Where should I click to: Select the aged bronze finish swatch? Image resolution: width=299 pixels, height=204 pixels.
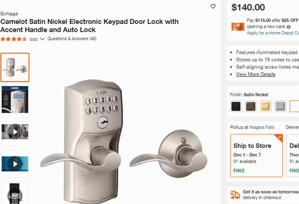[x=251, y=106]
